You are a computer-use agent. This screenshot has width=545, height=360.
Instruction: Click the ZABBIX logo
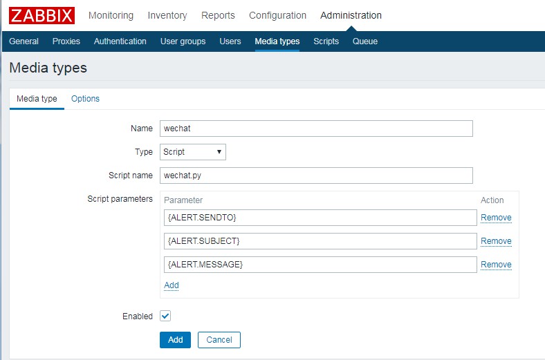tap(41, 15)
